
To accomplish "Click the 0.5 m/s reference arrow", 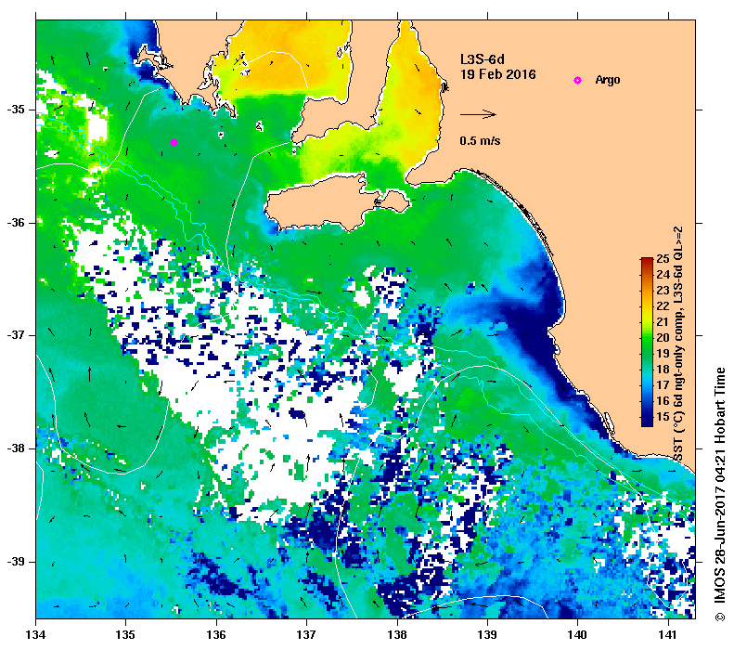I will [x=478, y=114].
